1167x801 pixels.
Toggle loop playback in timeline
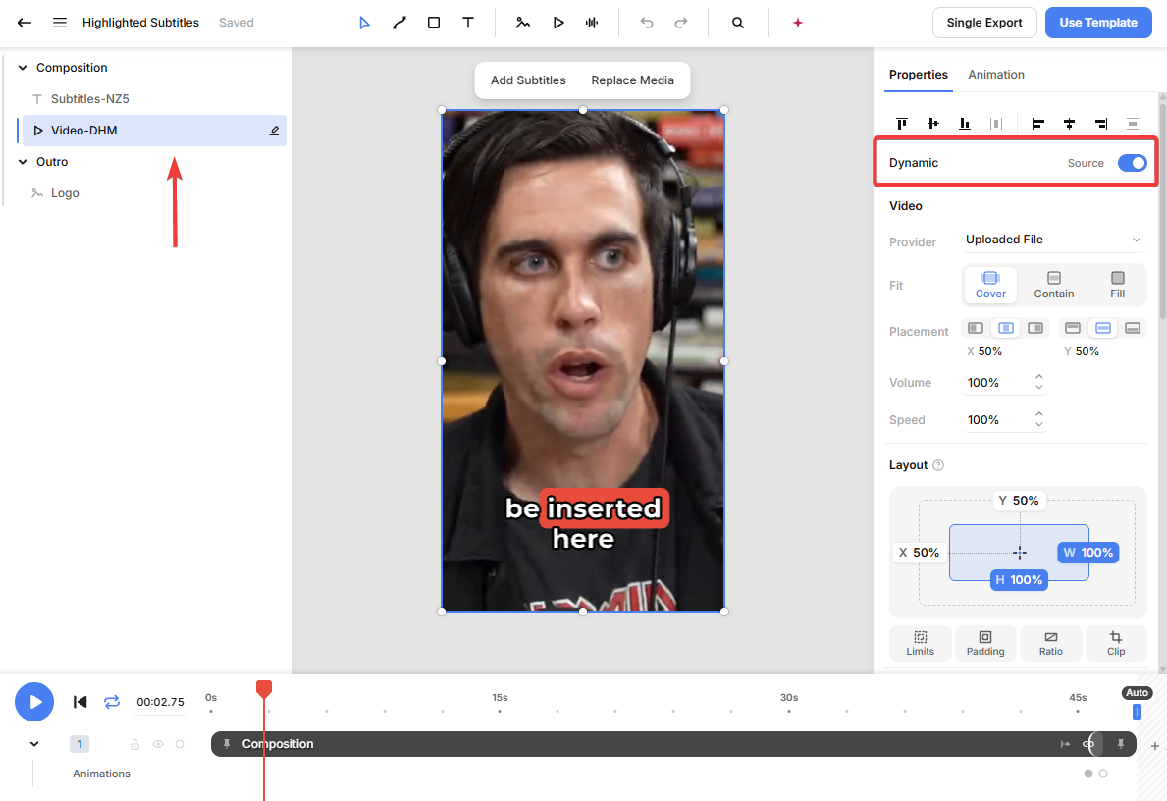coord(112,702)
